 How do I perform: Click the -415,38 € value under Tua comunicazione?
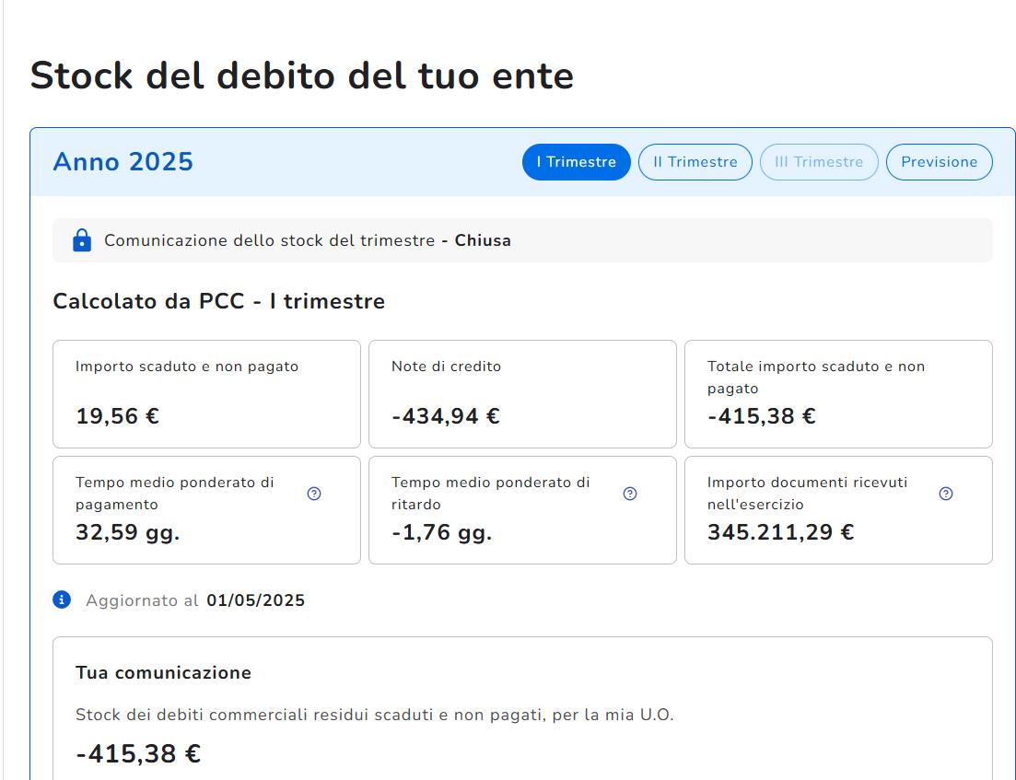138,754
